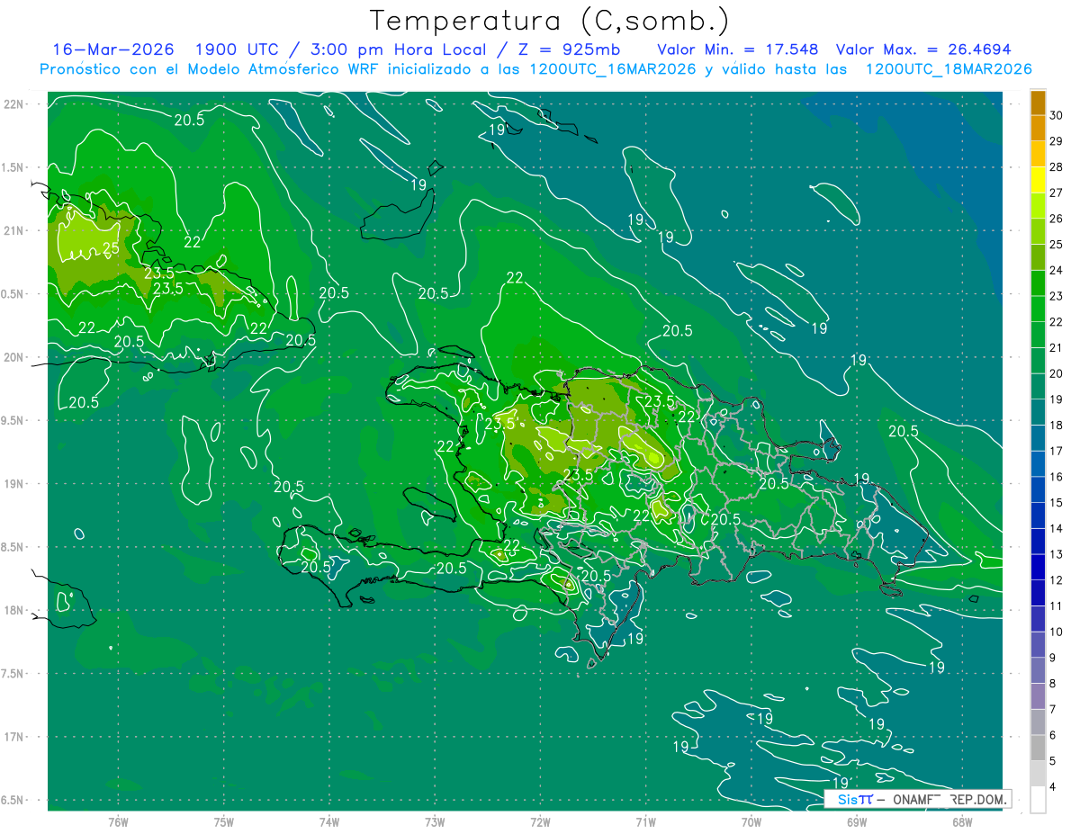Click the '18N' latitude axis label
Image resolution: width=1080 pixels, height=834 pixels.
14,610
